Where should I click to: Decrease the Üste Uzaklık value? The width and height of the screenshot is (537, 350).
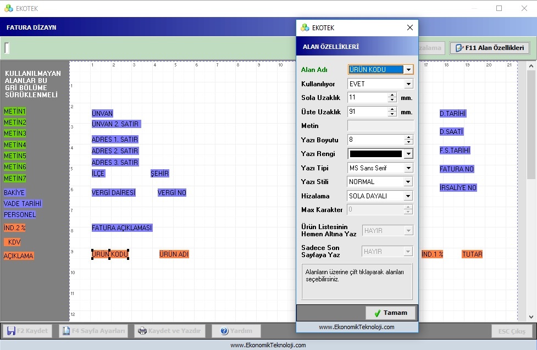click(392, 114)
